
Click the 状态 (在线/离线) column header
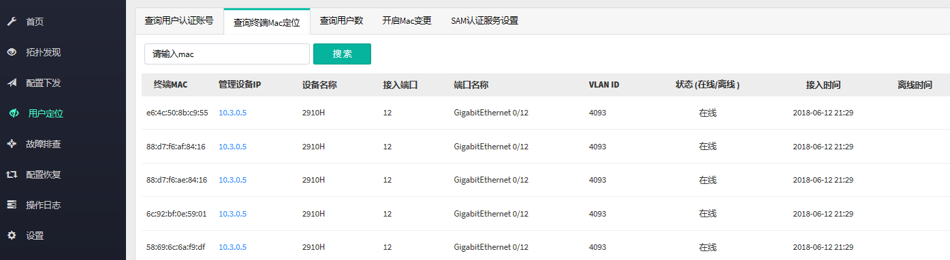708,85
